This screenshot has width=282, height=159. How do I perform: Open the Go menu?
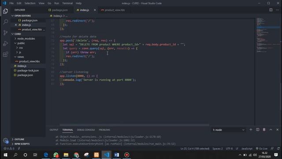click(x=49, y=3)
